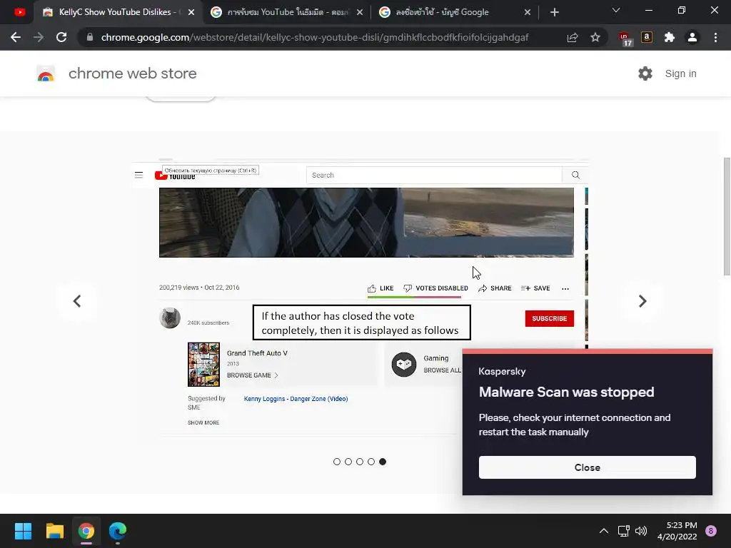Open the notification badge showing 8
731x548 pixels.
(x=711, y=531)
